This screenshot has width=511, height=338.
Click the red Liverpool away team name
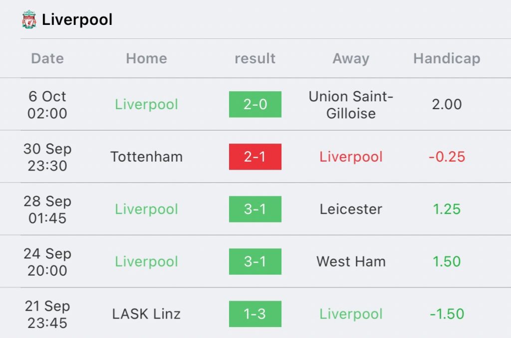(x=351, y=157)
